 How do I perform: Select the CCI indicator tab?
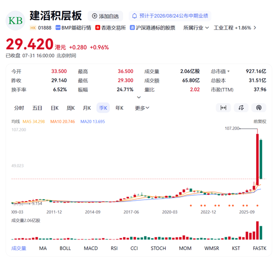134,248
